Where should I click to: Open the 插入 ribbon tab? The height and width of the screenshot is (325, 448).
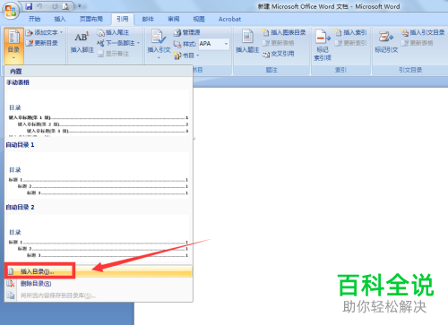coord(60,19)
